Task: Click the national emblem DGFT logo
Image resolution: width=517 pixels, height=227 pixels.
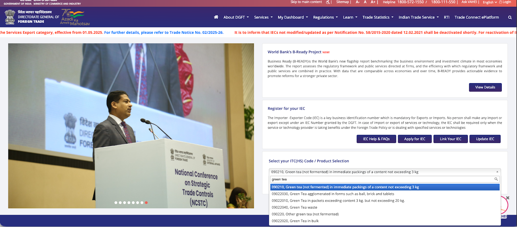Action: [x=10, y=17]
